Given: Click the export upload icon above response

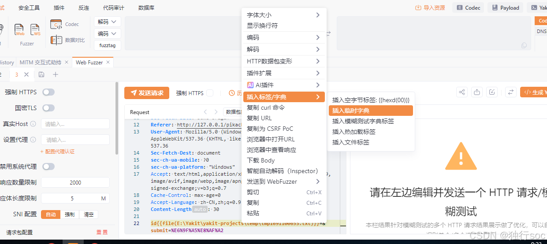Looking at the screenshot, I should click(x=477, y=92).
